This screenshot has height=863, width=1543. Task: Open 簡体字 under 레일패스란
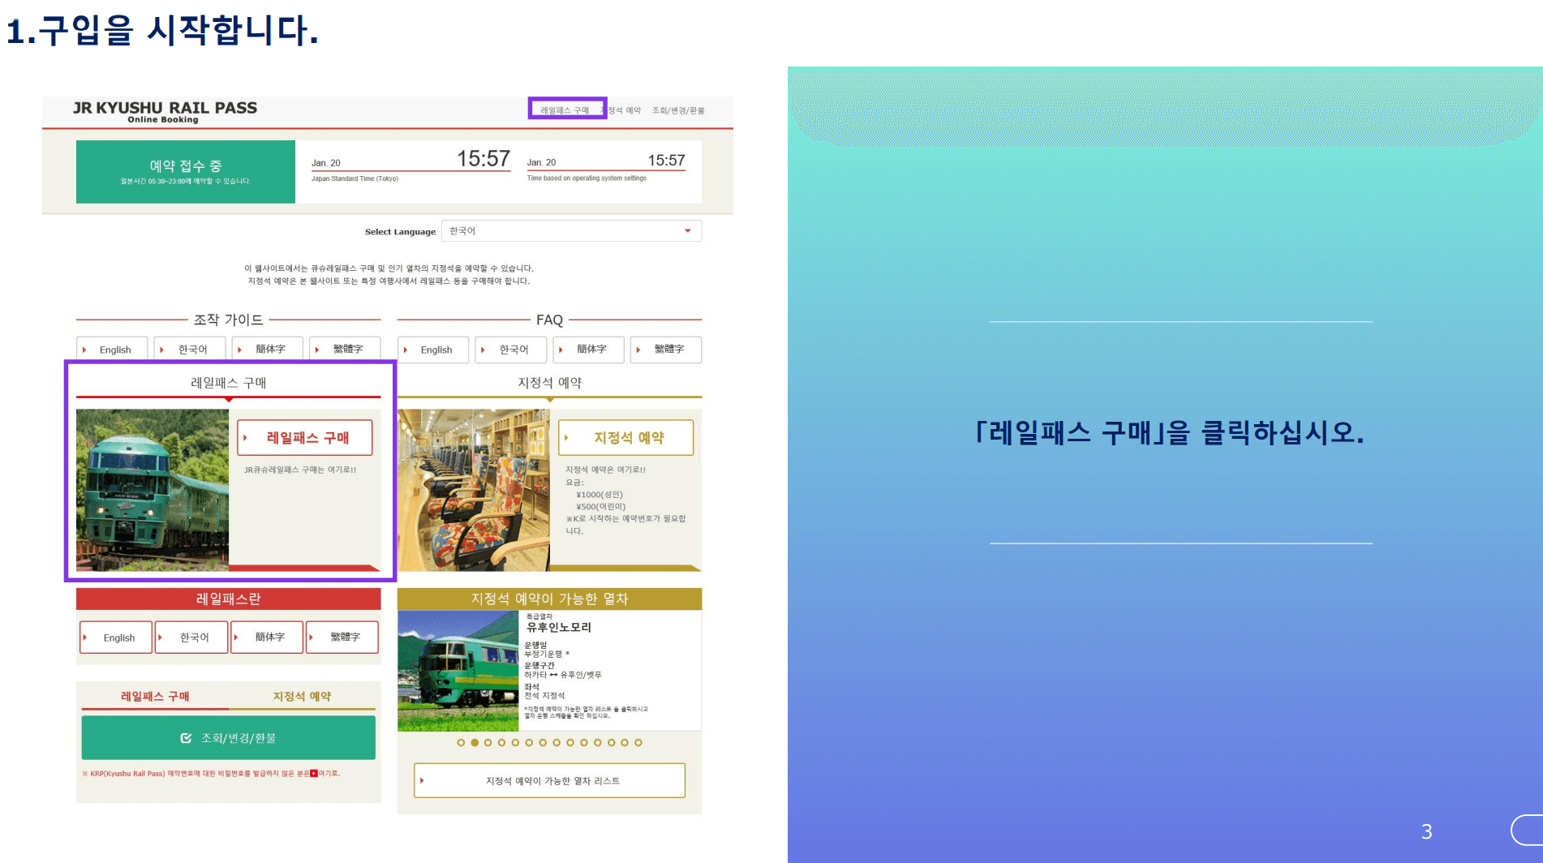tap(267, 638)
